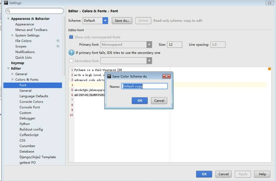
Task: Close the Save Color Scheme As dialog
Action: pos(166,76)
